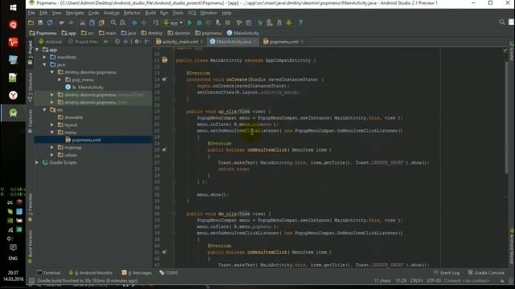Open the run configuration 'app' dropdown
This screenshot has width=515, height=289.
(x=173, y=22)
